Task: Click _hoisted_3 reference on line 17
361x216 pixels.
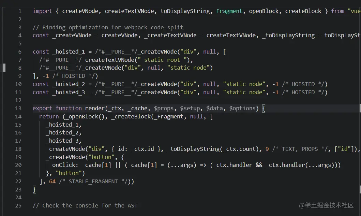Action: click(62, 141)
